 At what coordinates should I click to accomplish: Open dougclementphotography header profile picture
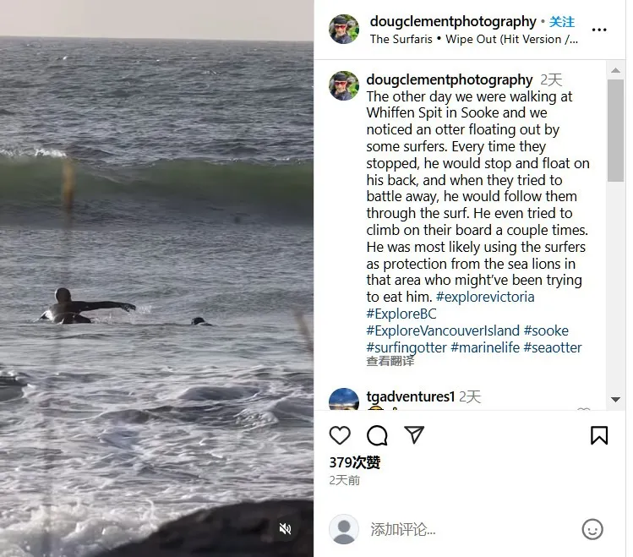(344, 29)
